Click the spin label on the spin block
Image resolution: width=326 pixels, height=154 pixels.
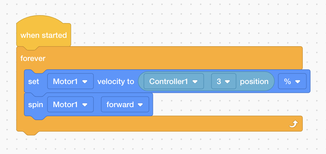coord(36,105)
